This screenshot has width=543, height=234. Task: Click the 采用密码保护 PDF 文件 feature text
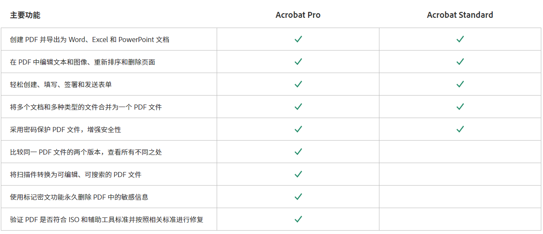(x=65, y=130)
